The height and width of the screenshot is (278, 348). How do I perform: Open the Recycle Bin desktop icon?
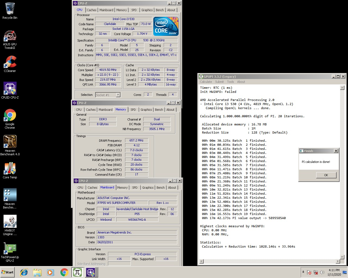[x=10, y=11]
